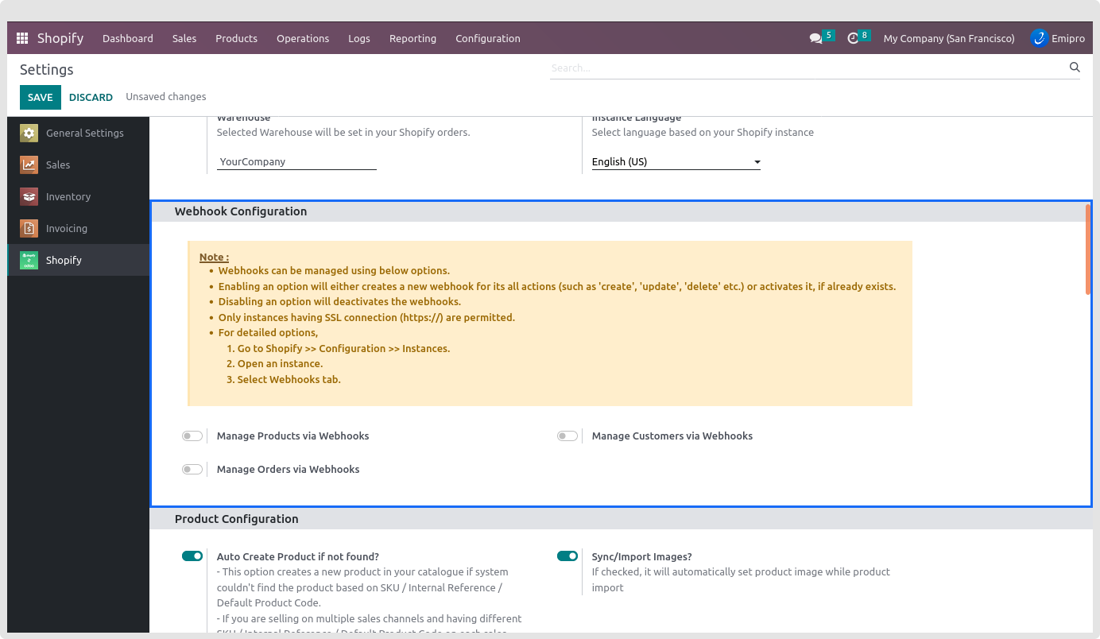Open the activities clock icon
The height and width of the screenshot is (639, 1100).
click(x=853, y=38)
